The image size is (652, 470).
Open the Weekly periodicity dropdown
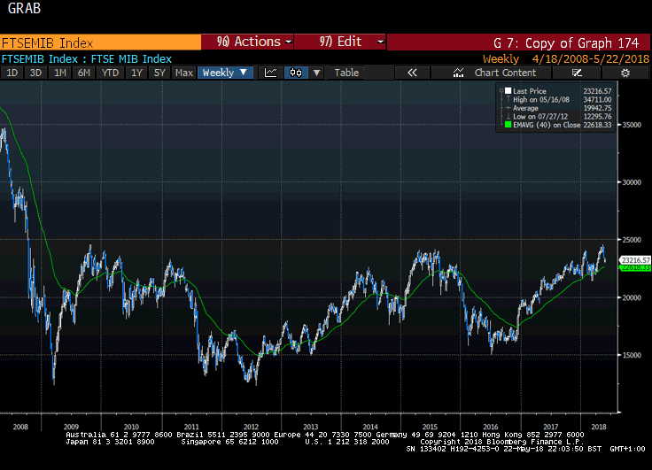[x=225, y=73]
